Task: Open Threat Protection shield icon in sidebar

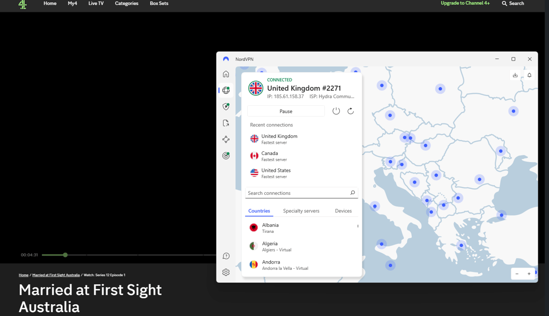Action: click(x=226, y=107)
